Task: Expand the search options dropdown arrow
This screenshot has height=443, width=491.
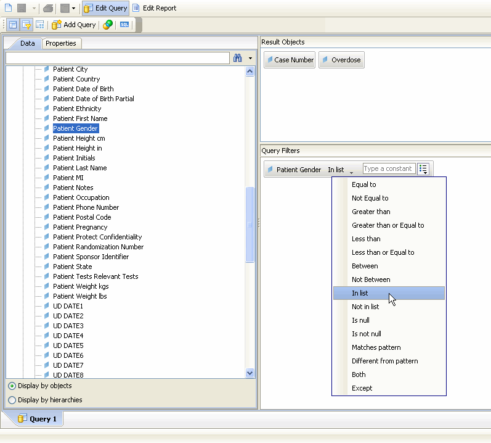Action: (250, 58)
